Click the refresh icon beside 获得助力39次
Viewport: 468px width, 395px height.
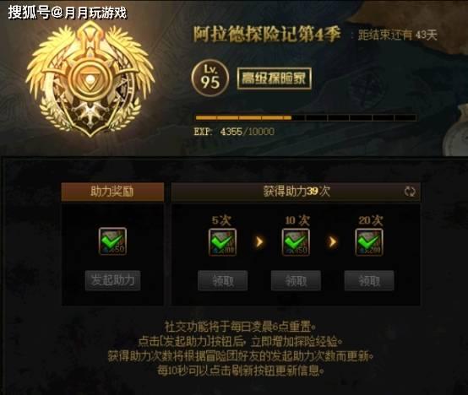tap(410, 192)
